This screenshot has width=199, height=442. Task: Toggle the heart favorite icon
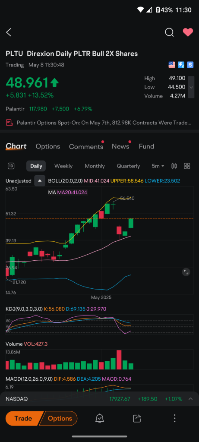point(188,32)
